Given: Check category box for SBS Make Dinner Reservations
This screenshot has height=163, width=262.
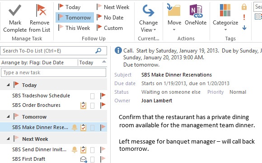Looking at the screenshot, I should click(x=92, y=128).
